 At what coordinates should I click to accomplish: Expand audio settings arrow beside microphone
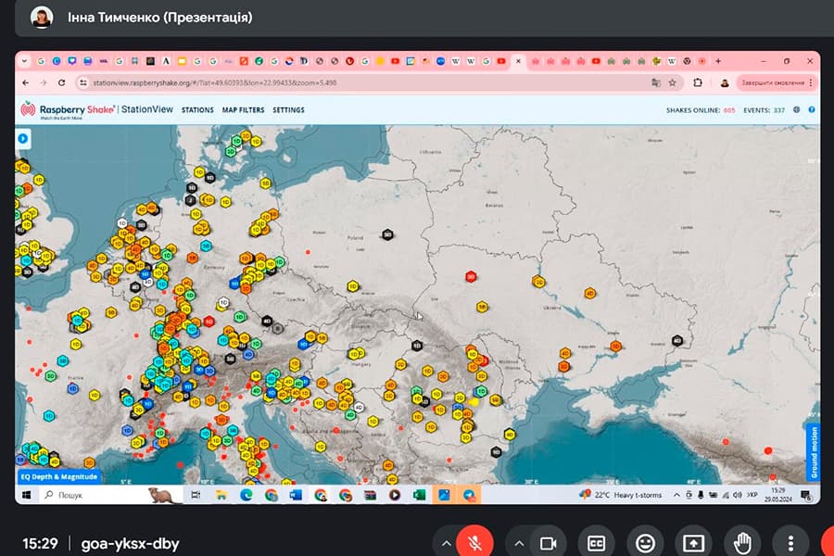(446, 542)
